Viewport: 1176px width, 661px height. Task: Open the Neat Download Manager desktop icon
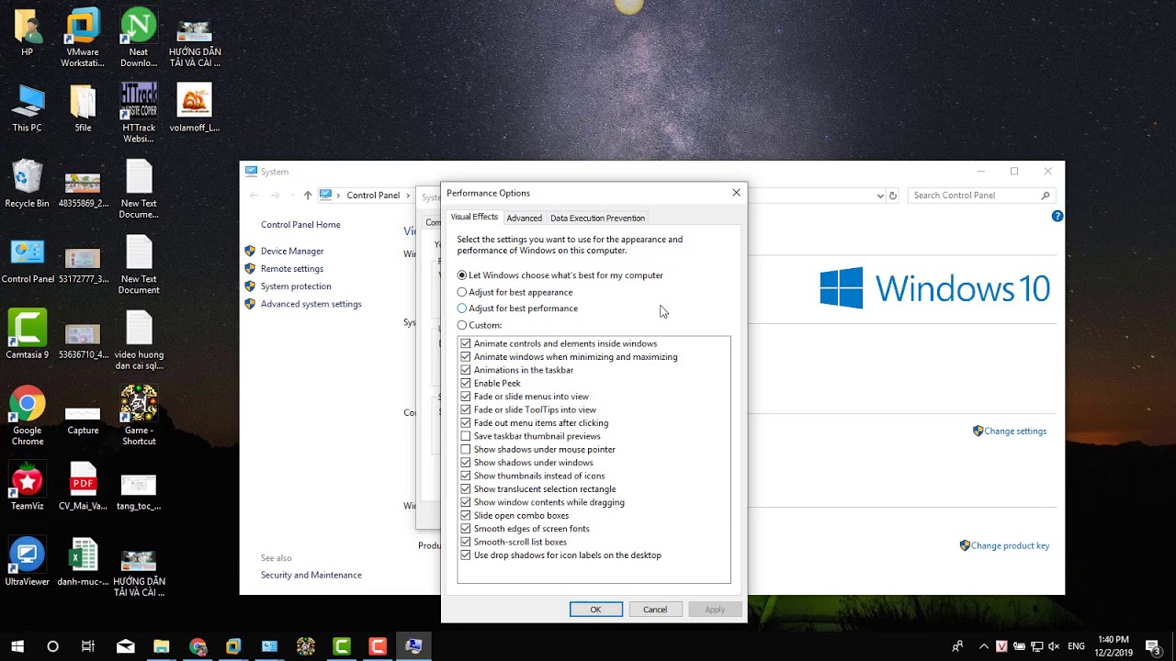[x=139, y=37]
